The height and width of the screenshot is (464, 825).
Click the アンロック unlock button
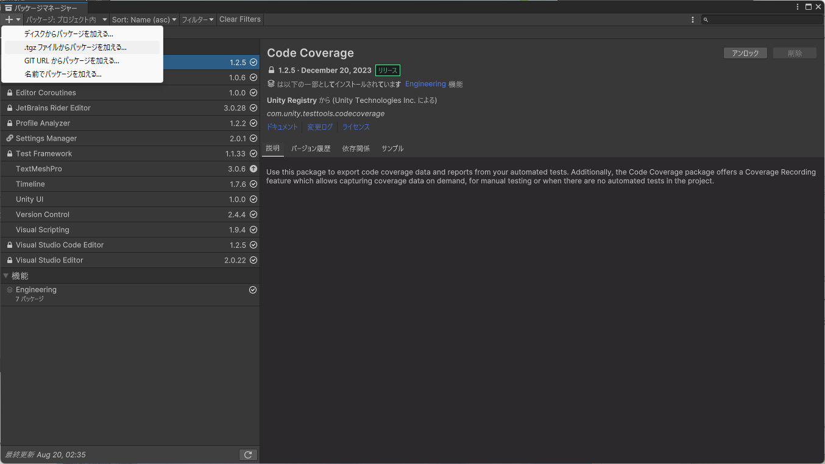coord(745,53)
